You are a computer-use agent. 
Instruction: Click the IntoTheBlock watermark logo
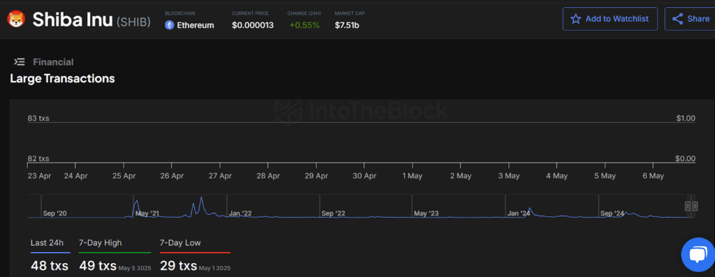[x=360, y=110]
